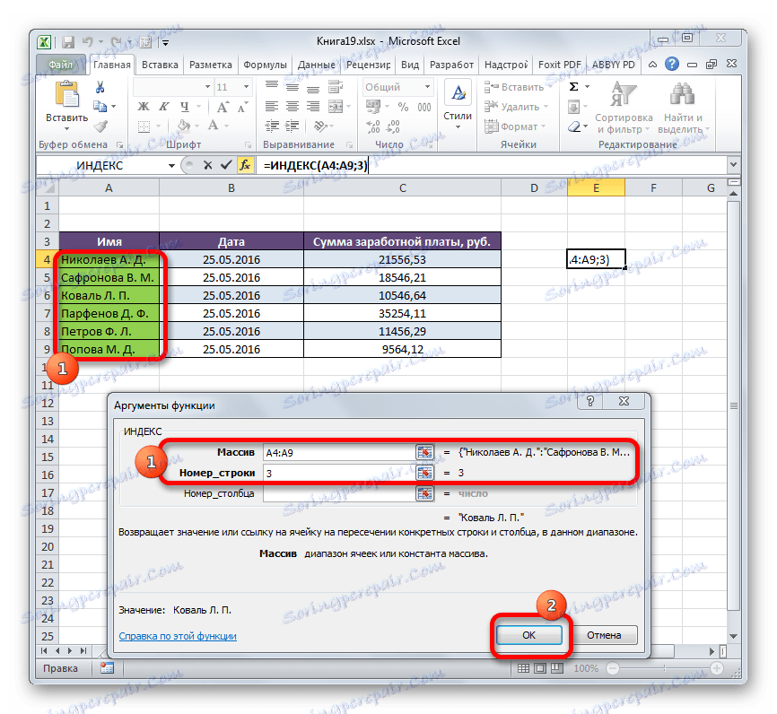Click the increase decimal icon
The width and height of the screenshot is (777, 714).
click(372, 126)
